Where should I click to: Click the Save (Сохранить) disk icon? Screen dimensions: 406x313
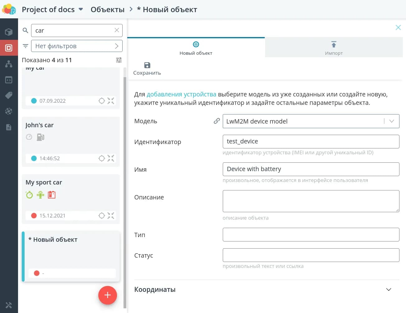coord(147,65)
